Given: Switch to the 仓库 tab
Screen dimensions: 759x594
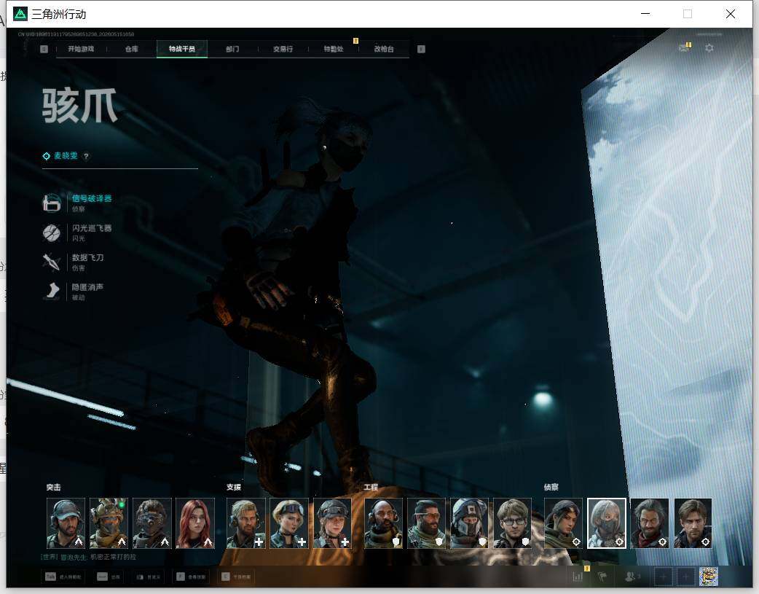Looking at the screenshot, I should [132, 49].
